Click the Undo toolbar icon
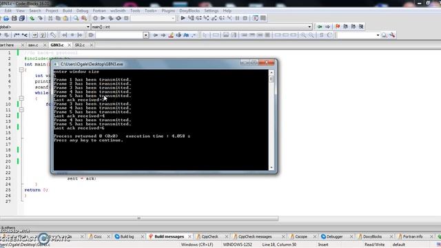The height and width of the screenshot is (248, 441). [x=32, y=19]
